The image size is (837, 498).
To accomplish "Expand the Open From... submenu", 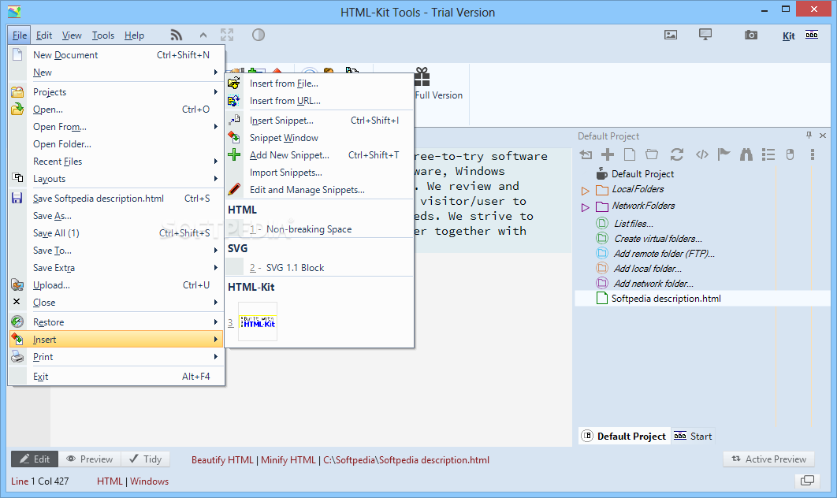I will (x=117, y=127).
